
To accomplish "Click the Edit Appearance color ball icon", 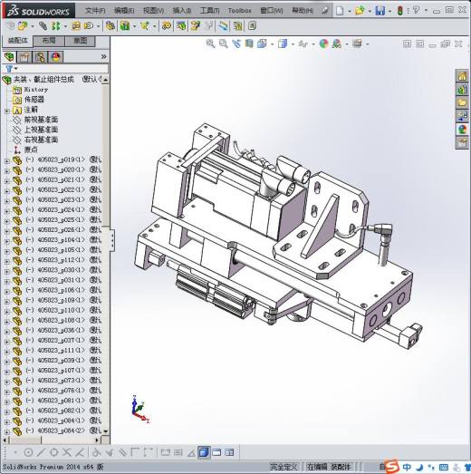I will 323,44.
